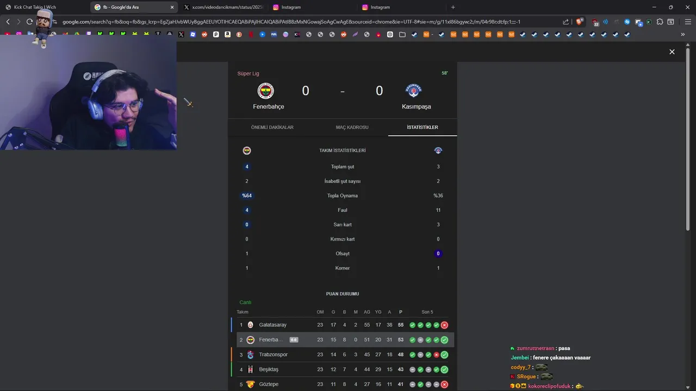Click the 'Toplam şut' stat label
This screenshot has width=696, height=391.
pos(343,167)
